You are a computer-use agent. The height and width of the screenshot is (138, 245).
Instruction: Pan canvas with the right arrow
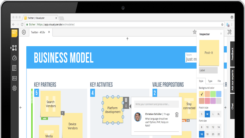[225, 107]
